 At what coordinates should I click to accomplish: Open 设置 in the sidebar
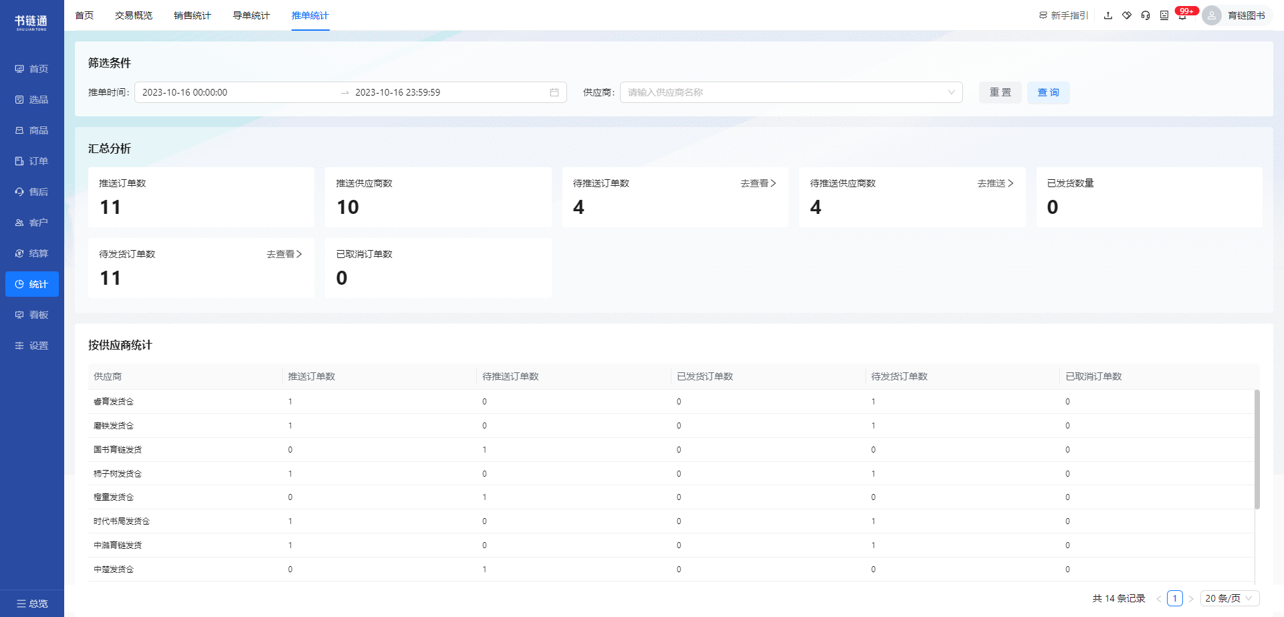31,346
